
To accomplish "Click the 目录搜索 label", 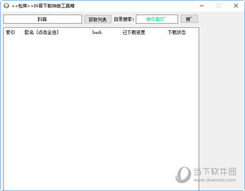I will point(124,20).
